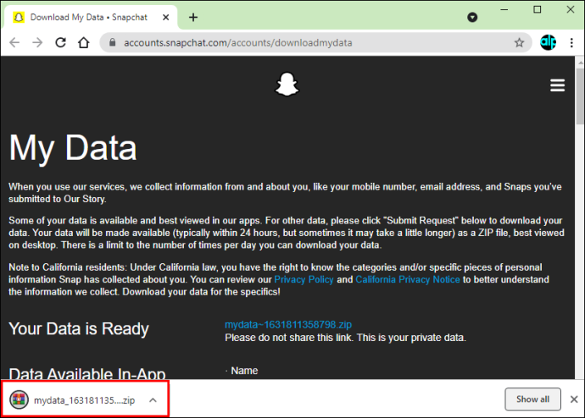The width and height of the screenshot is (585, 418).
Task: Open a new tab with plus button
Action: (x=193, y=17)
